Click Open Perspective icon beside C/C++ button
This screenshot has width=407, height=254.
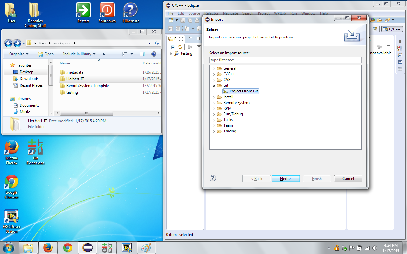pyautogui.click(x=375, y=29)
